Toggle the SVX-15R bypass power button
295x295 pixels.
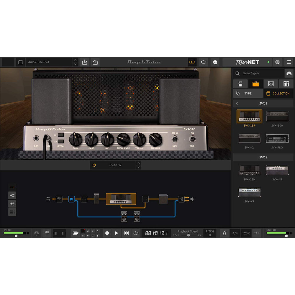[x=94, y=165]
